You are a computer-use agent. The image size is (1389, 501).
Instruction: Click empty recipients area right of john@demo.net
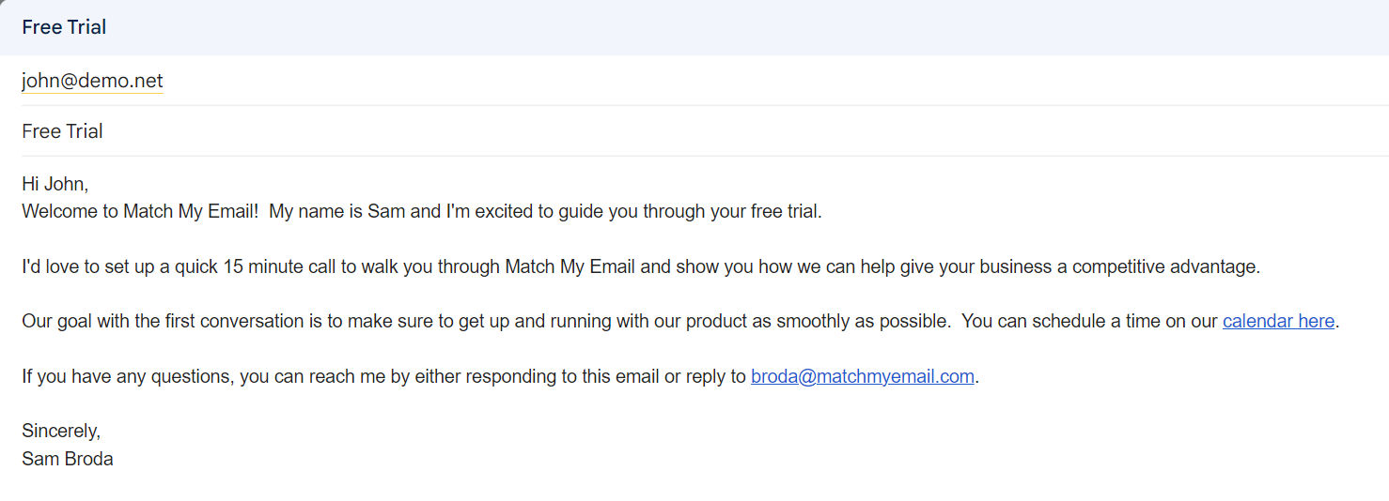[752, 82]
